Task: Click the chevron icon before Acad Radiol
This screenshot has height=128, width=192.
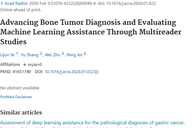Action: [2, 4]
